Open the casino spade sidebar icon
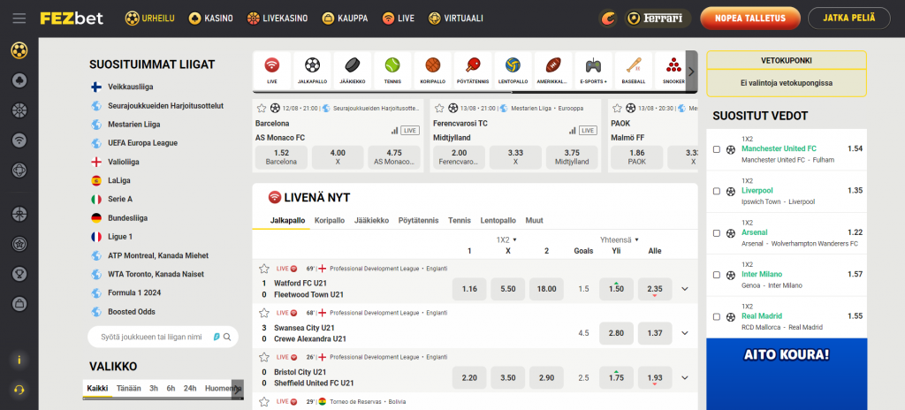This screenshot has width=905, height=410. (x=19, y=80)
